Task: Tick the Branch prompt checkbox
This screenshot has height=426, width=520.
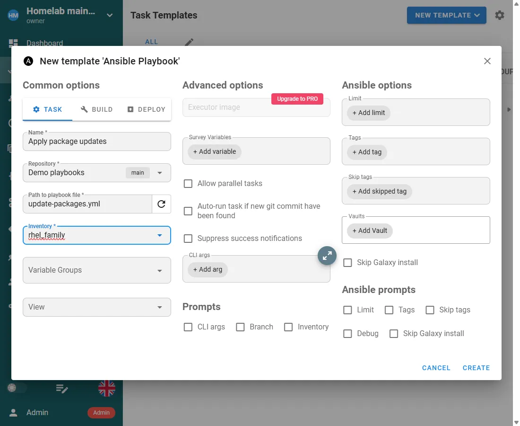Action: click(x=240, y=327)
